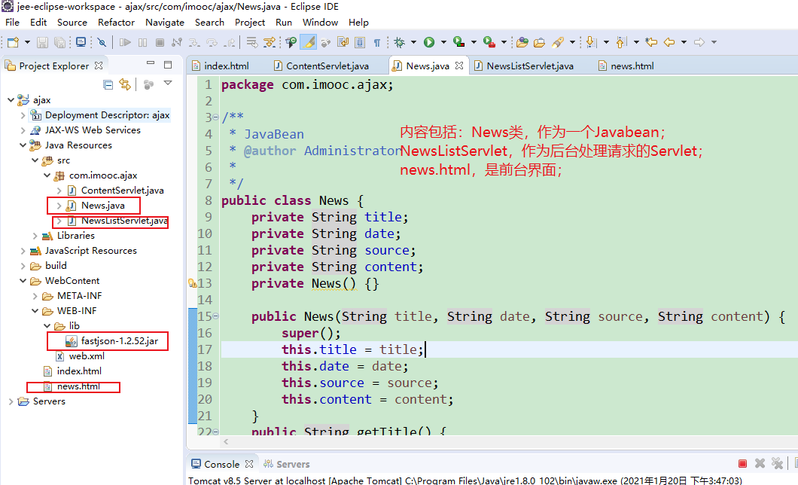The image size is (798, 485).
Task: Click the Suspend debug icon
Action: (x=143, y=42)
